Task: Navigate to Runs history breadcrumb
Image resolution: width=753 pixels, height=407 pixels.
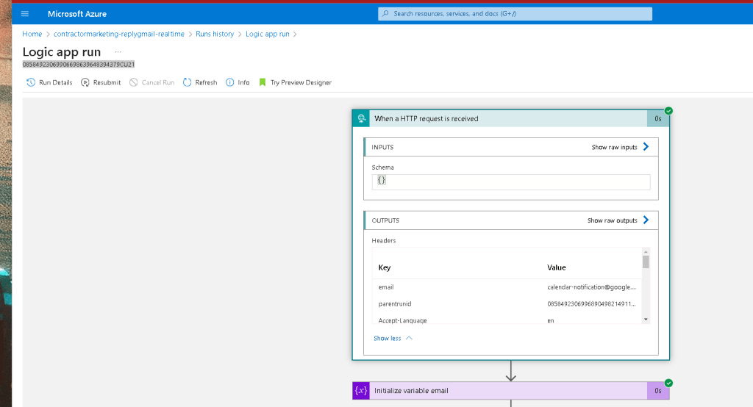Action: [215, 34]
